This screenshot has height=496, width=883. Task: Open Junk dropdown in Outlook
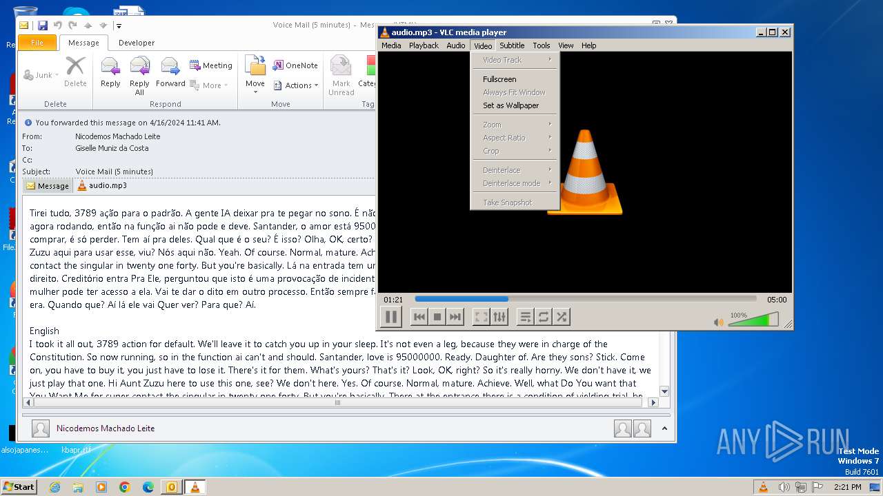pos(41,75)
